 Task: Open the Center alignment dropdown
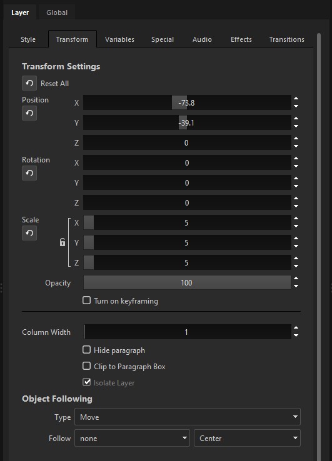point(247,438)
